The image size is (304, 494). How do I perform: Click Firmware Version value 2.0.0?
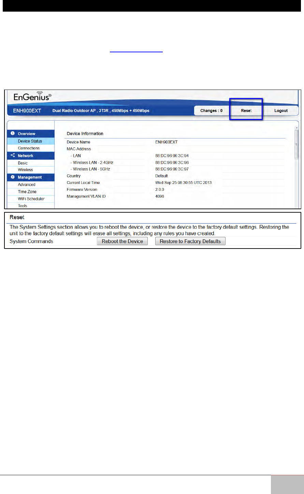point(160,189)
